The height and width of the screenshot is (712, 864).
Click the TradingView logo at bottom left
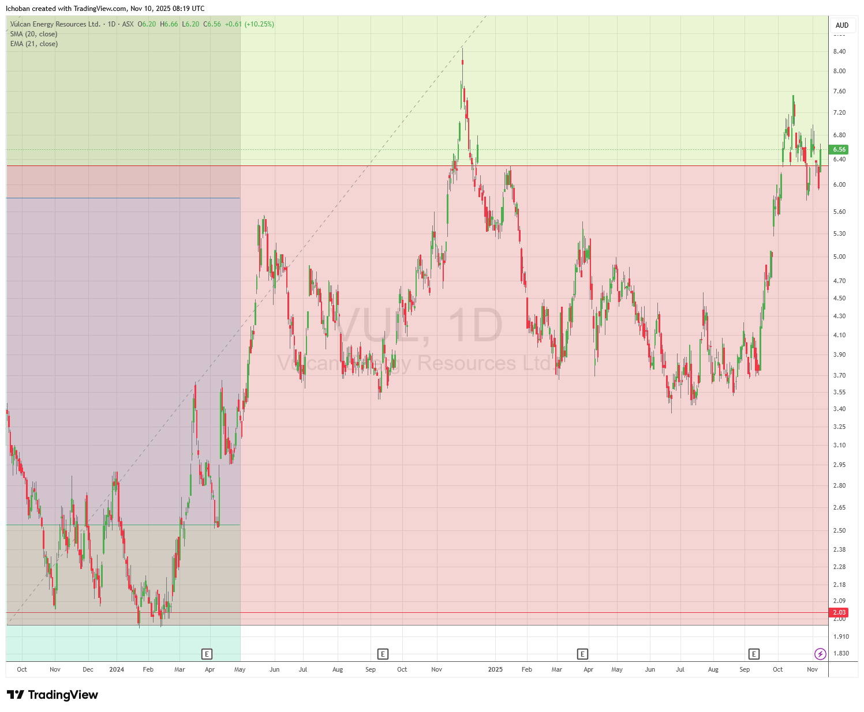click(53, 695)
